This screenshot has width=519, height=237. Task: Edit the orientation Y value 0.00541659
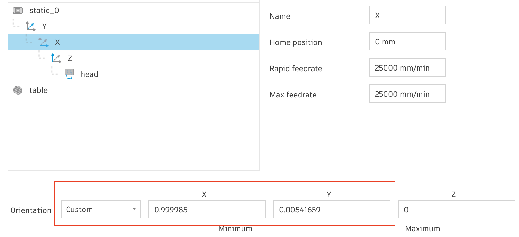331,209
